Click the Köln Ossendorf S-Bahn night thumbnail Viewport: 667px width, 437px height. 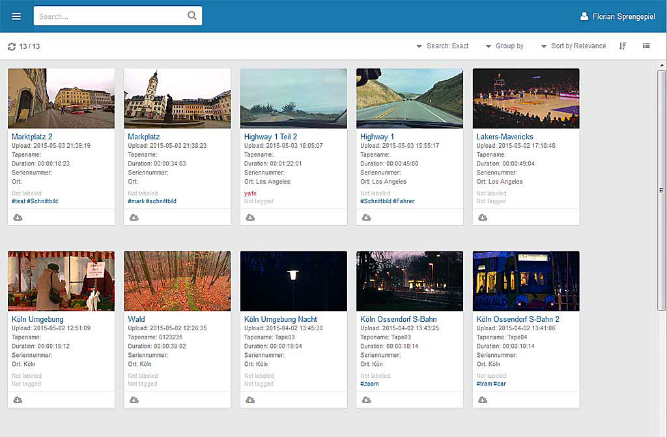[x=410, y=281]
